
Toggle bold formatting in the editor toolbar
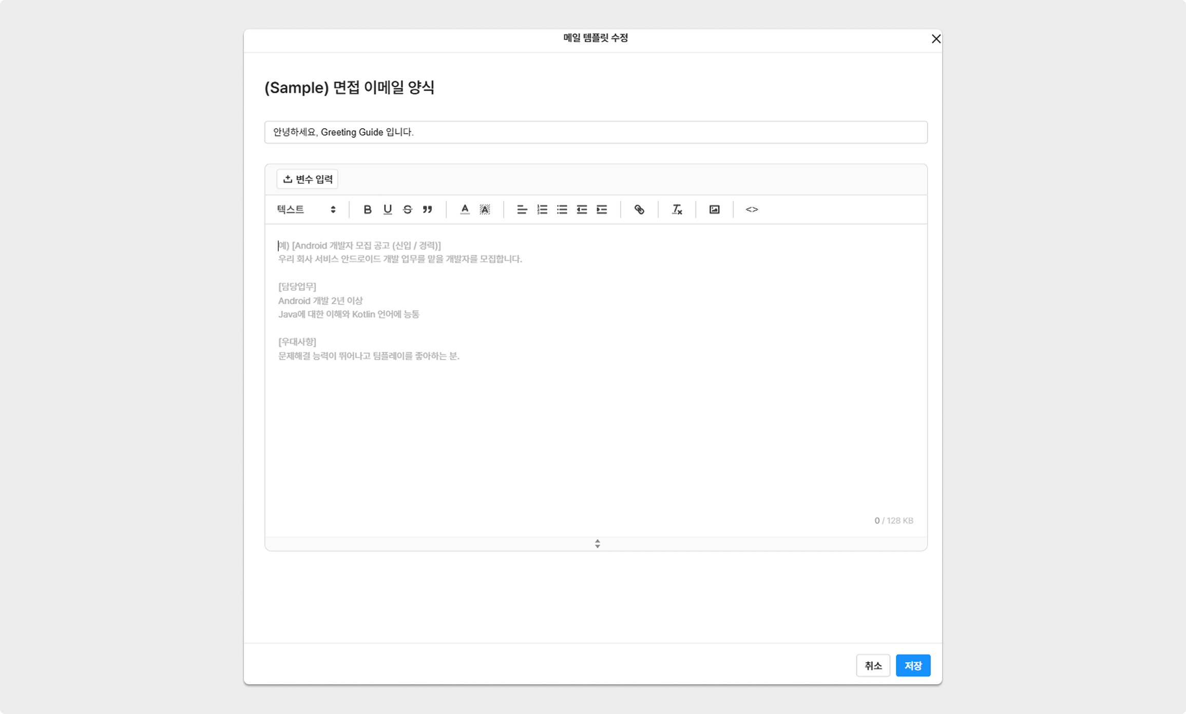point(367,209)
